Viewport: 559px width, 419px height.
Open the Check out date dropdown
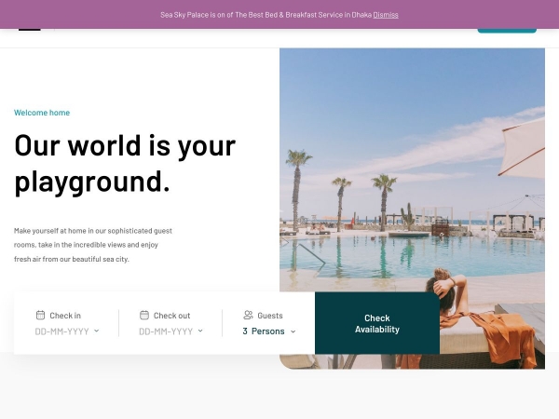pyautogui.click(x=170, y=331)
